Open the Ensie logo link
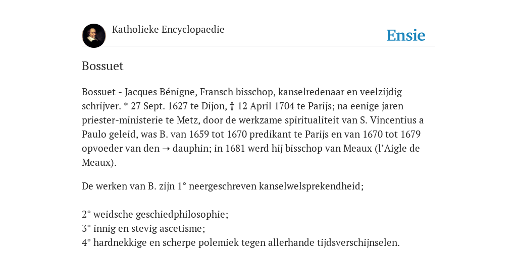This screenshot has height=258, width=517. (406, 35)
